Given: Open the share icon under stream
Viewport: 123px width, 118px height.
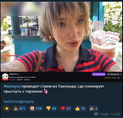Looking at the screenshot, I should coord(119,78).
